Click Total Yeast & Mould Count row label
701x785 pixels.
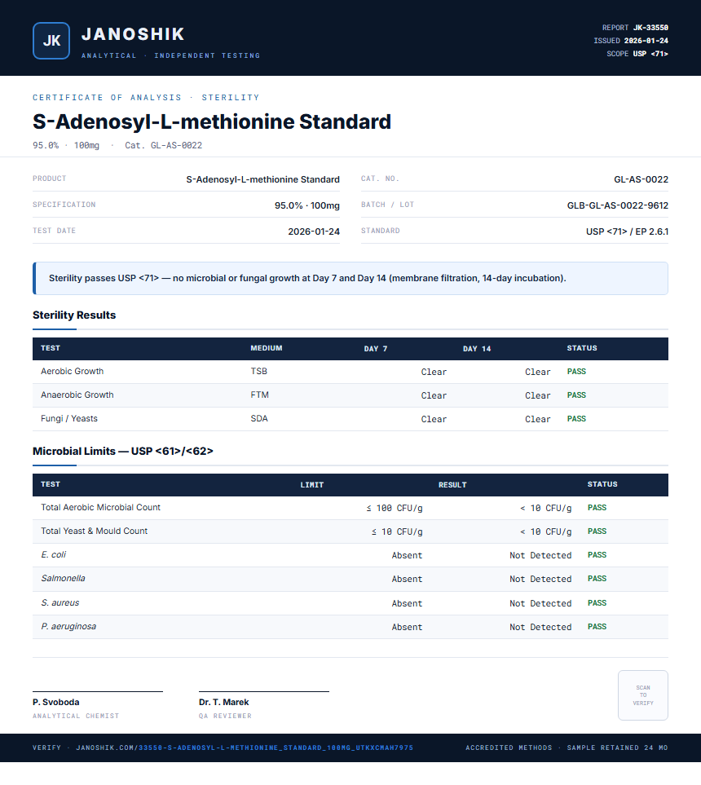tap(94, 531)
